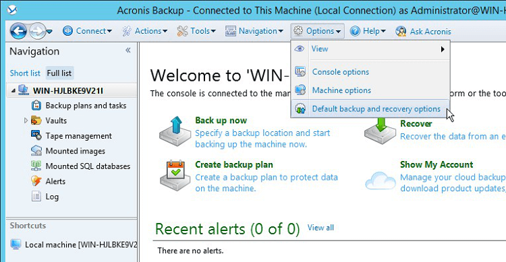506x262 pixels.
Task: Click the Help question mark icon
Action: [355, 31]
